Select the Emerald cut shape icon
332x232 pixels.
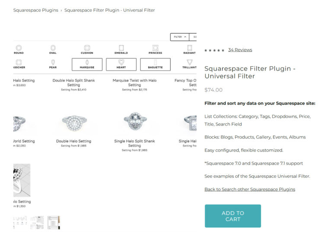[x=121, y=48]
